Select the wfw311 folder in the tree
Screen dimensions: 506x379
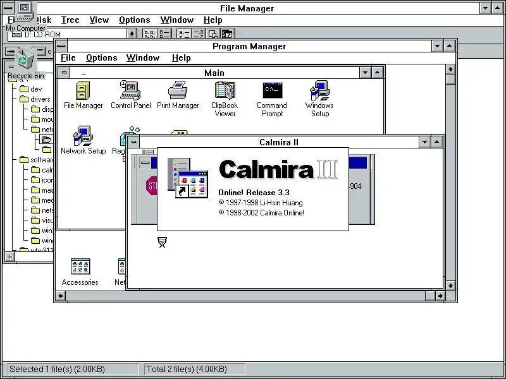coord(37,249)
